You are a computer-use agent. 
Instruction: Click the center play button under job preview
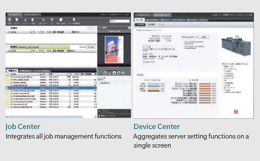tap(114, 73)
